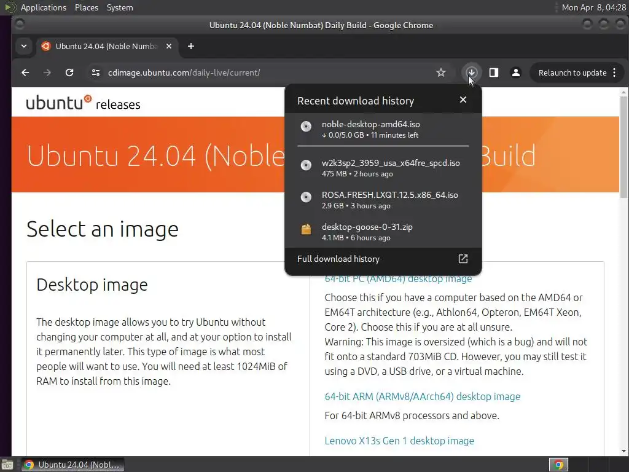Open the System menu
This screenshot has width=629, height=472.
tap(120, 7)
